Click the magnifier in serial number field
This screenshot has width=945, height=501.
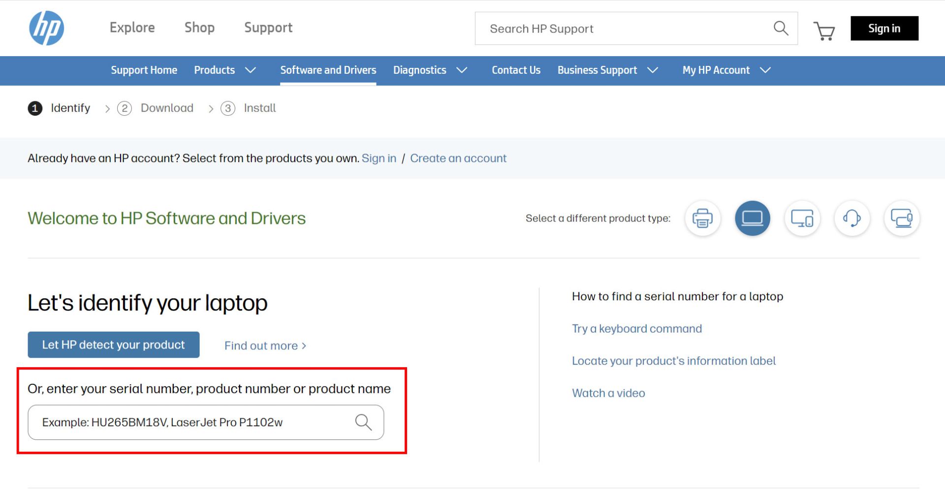click(363, 422)
